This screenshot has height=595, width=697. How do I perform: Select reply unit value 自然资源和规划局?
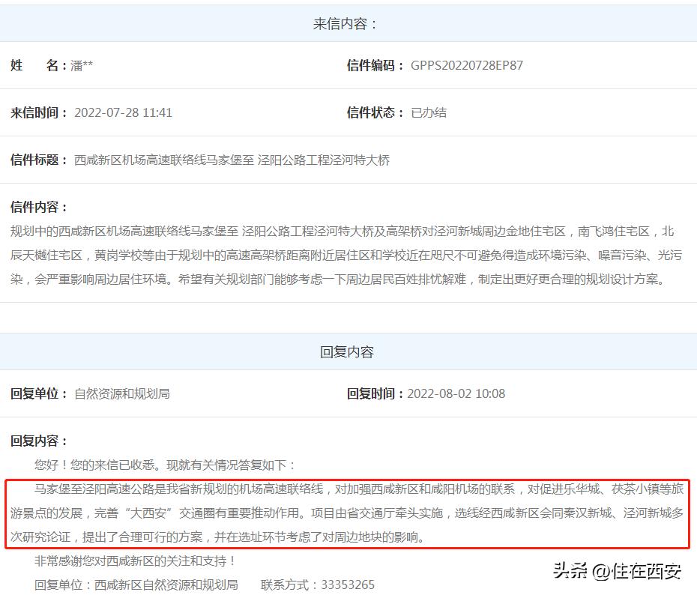122,393
